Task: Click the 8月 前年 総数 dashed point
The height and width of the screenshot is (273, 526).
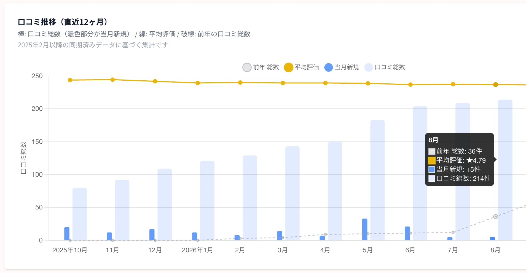Action: [x=496, y=217]
